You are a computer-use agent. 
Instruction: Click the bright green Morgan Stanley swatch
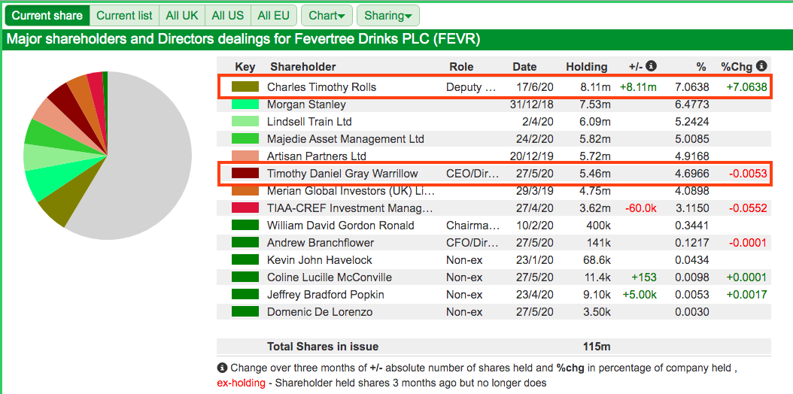click(245, 105)
